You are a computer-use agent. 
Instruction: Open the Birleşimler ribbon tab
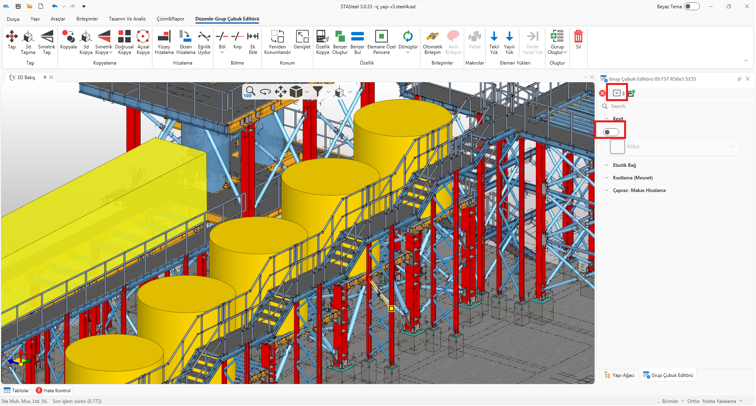[x=87, y=19]
